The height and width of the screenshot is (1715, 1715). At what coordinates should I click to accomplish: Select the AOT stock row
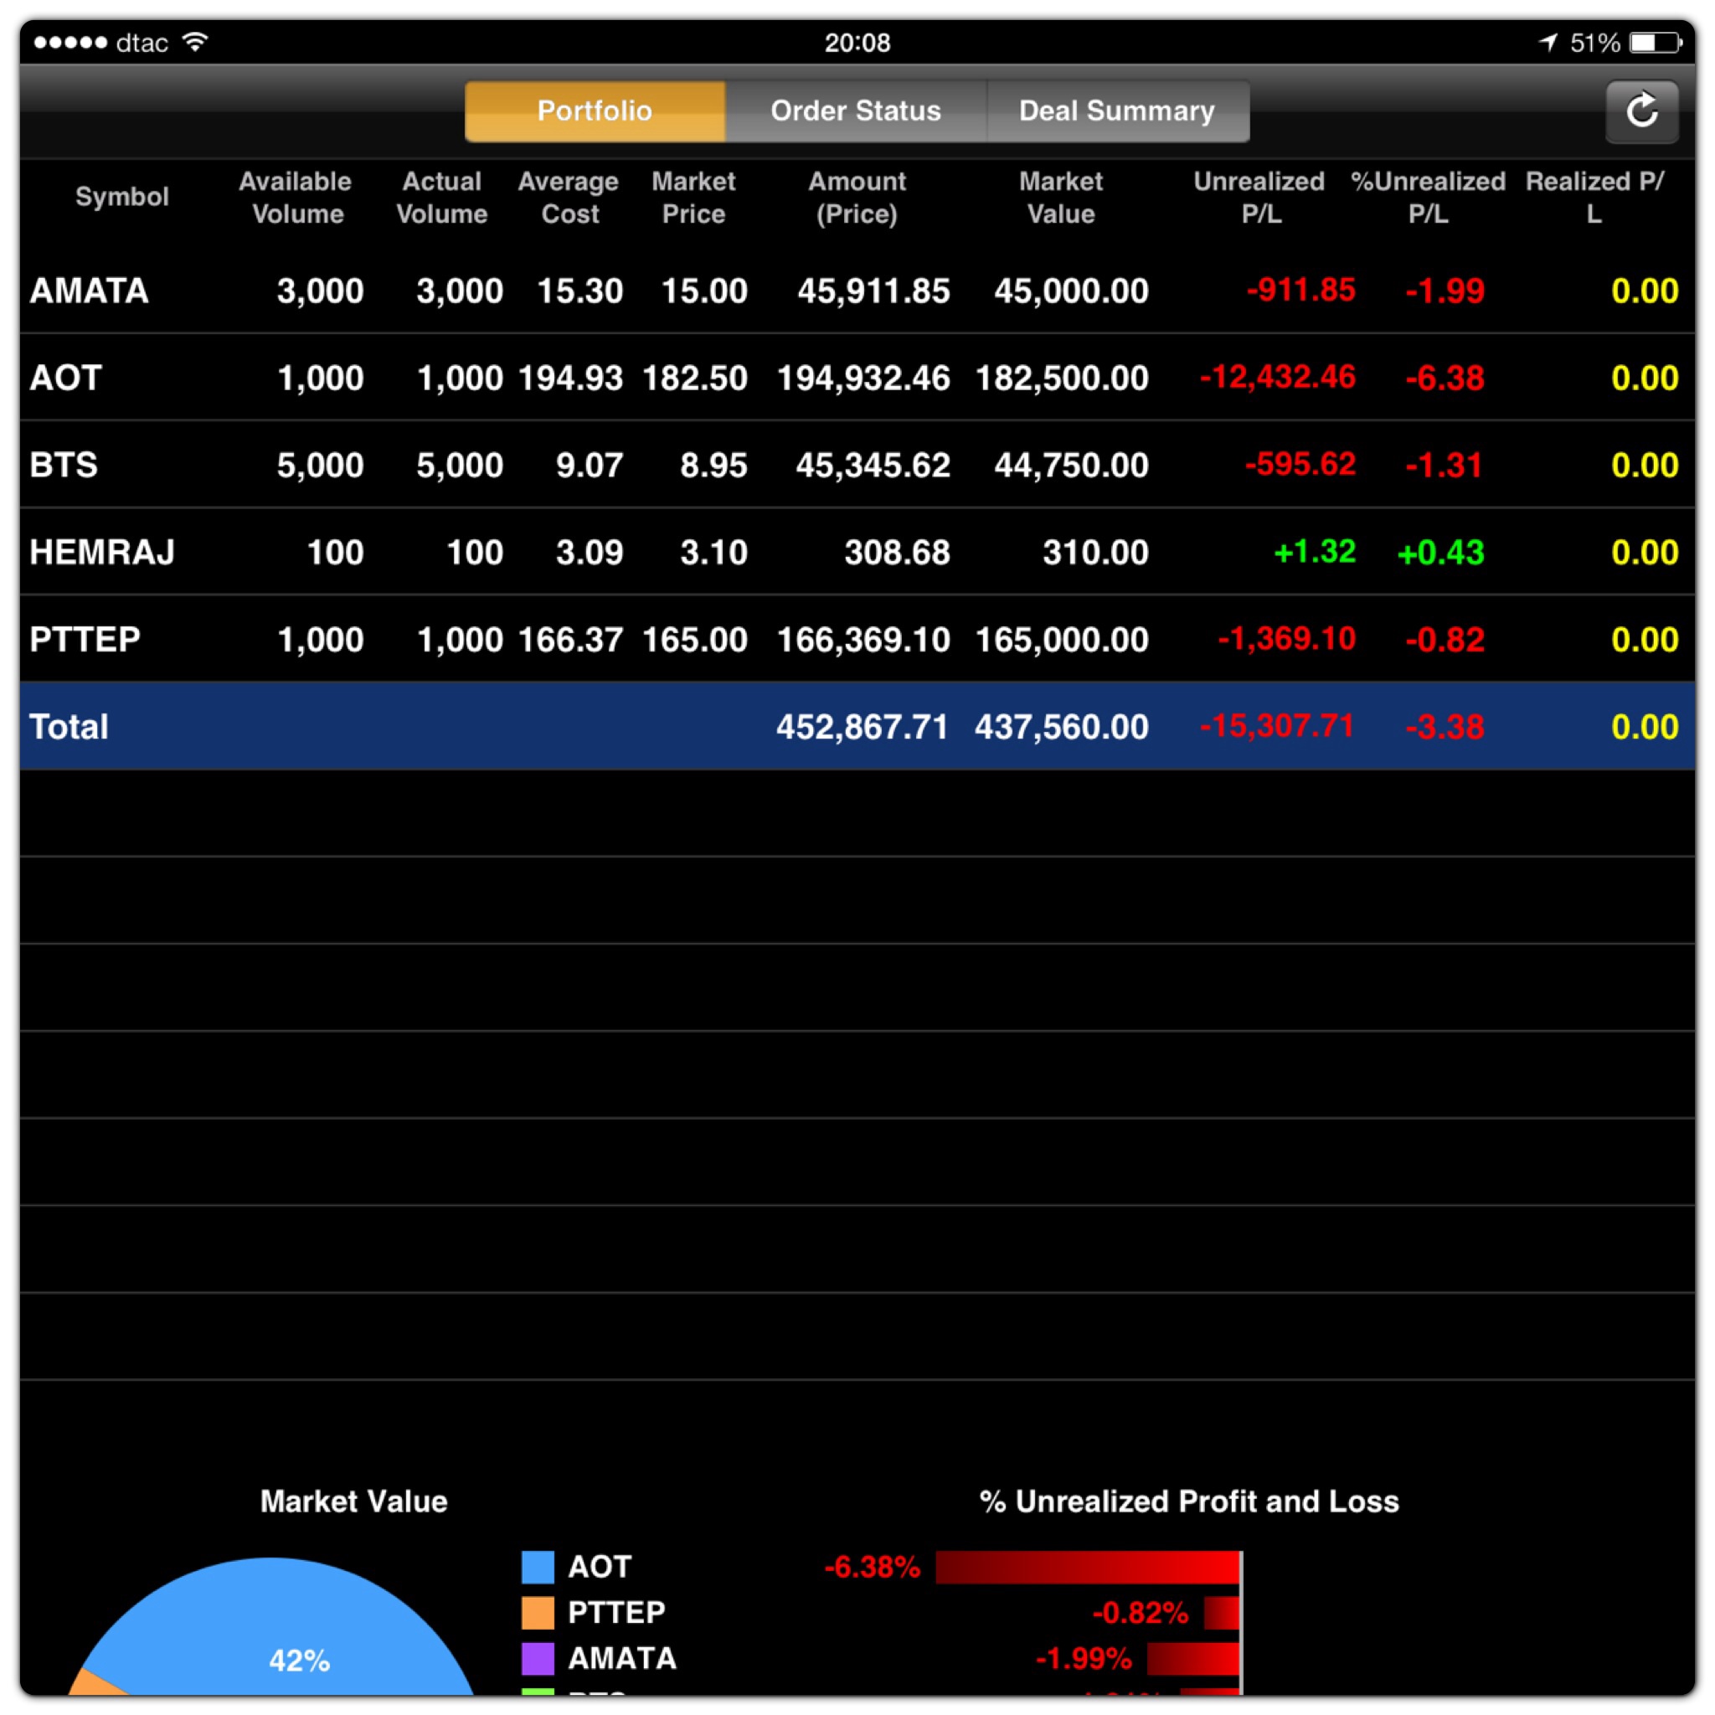65,379
